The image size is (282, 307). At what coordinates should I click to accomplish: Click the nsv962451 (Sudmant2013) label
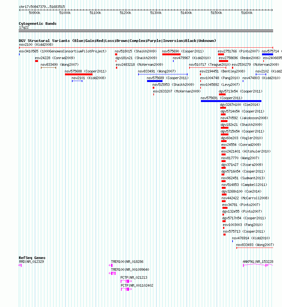pos(243,178)
